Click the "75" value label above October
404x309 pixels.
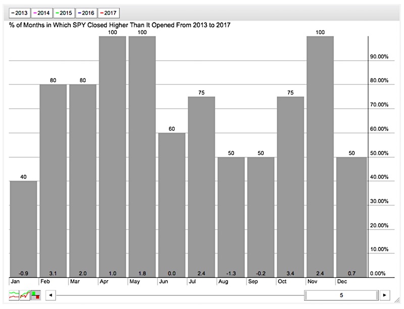click(x=290, y=93)
